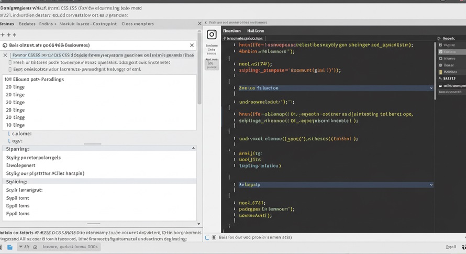Click the second plus icon in left toolbar
Screen dimensions: 466x254
(x=8, y=35)
